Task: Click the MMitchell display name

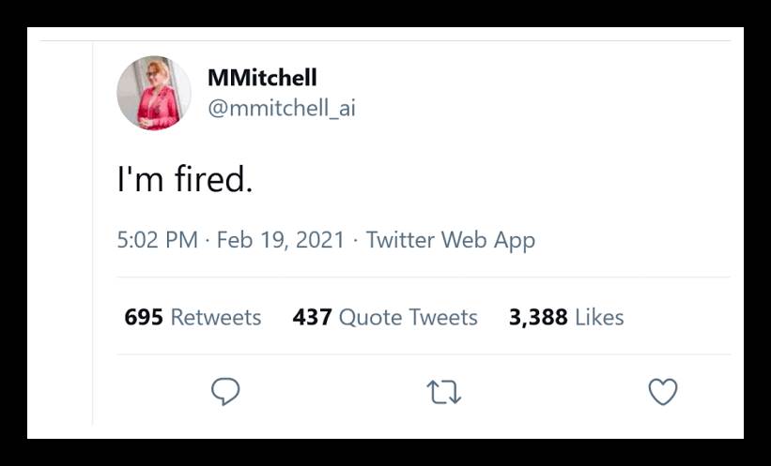Action: [262, 78]
